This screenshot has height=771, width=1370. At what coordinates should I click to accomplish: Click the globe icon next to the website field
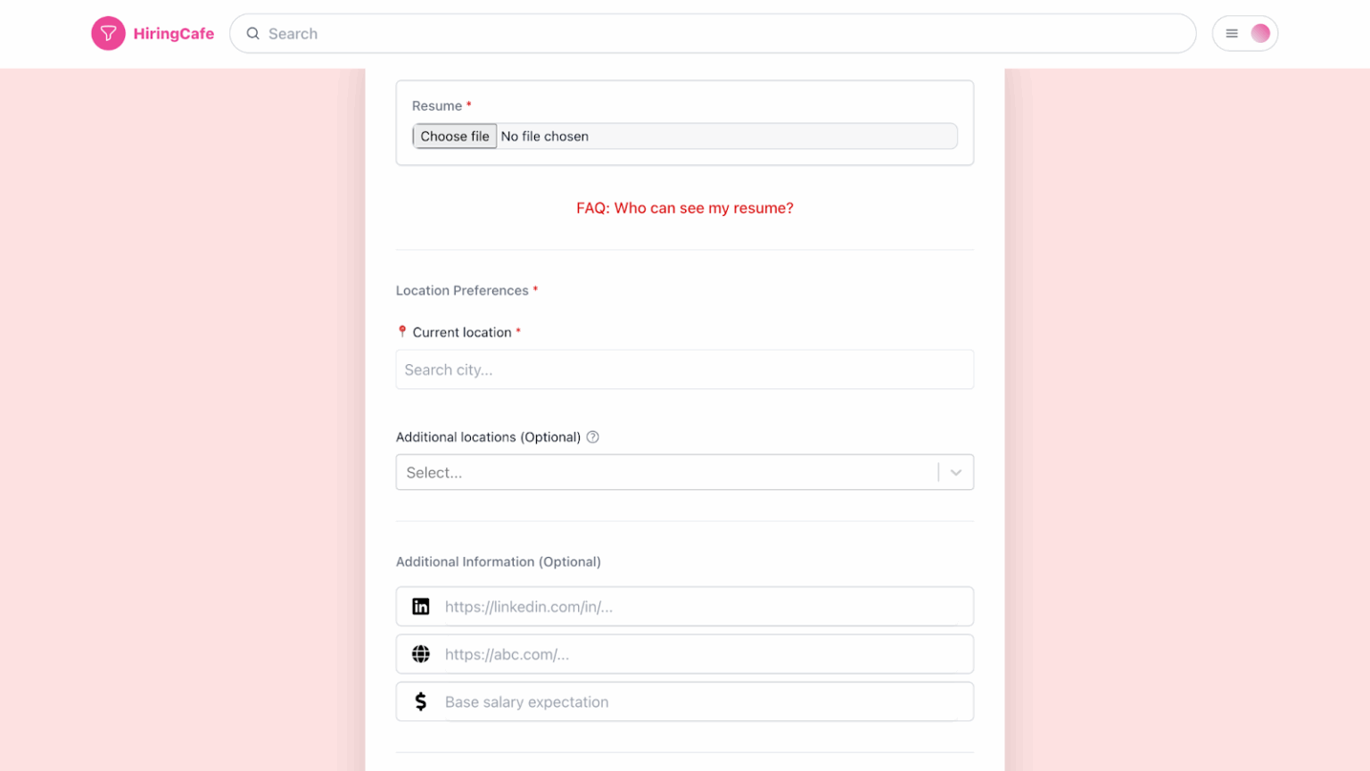pos(421,653)
